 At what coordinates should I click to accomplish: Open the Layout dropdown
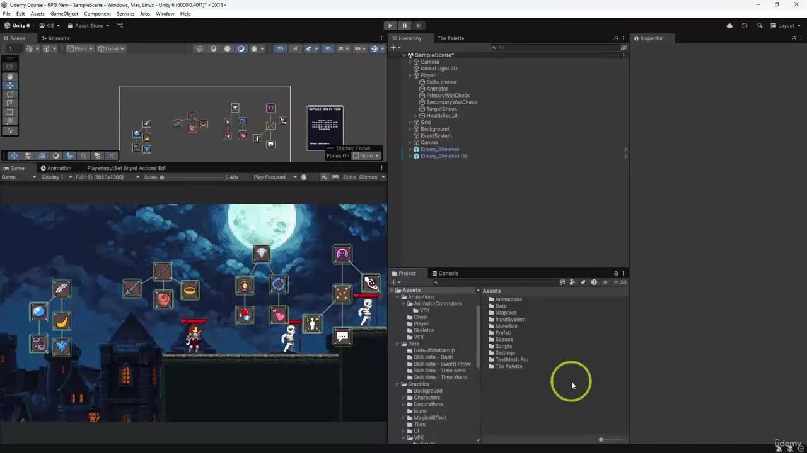787,26
